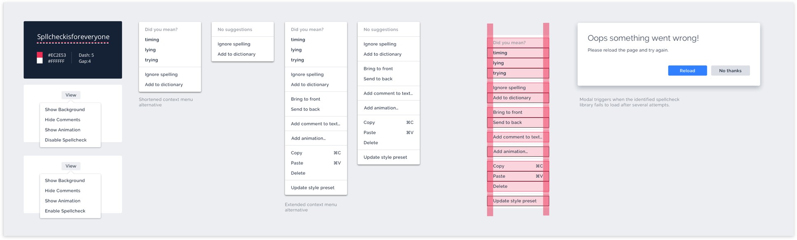Click the blue Reload button
This screenshot has width=797, height=240.
(687, 70)
